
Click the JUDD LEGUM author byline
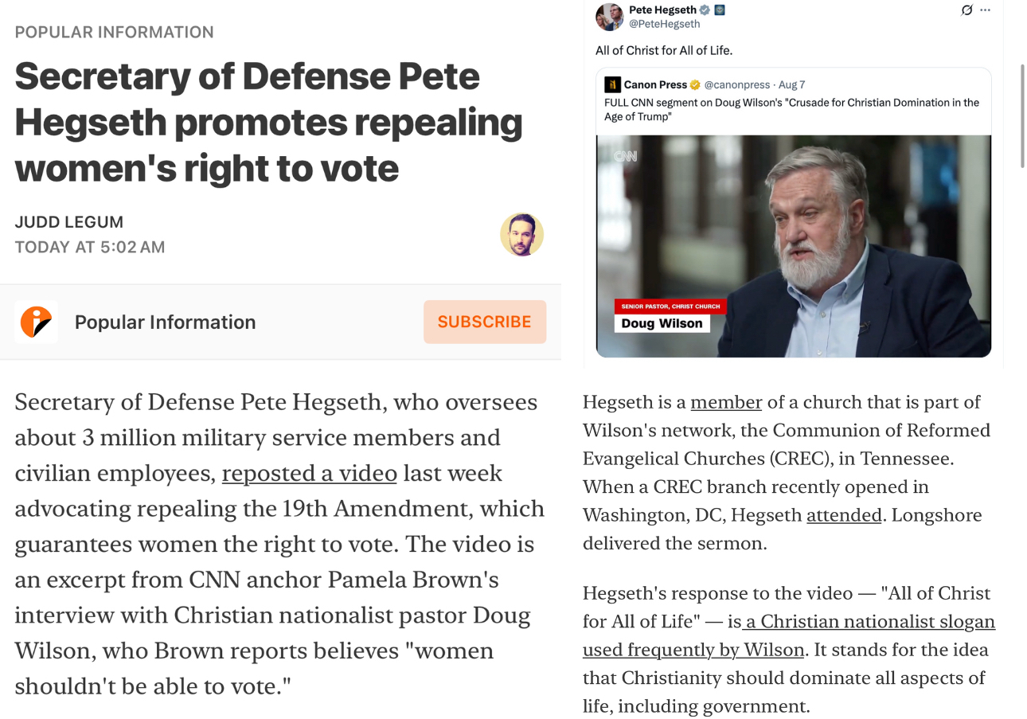tap(69, 222)
